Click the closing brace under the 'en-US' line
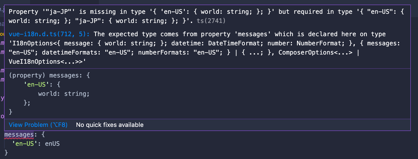Screen dimensions: 418x159 pyautogui.click(x=6, y=153)
